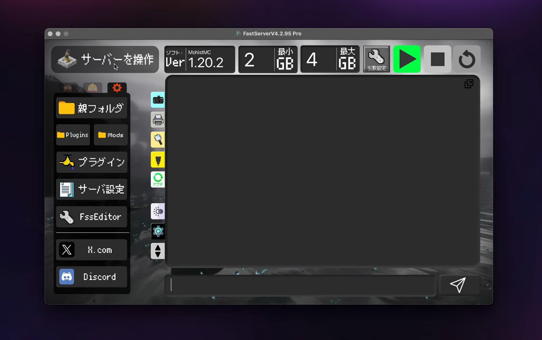Restart the server with the circular arrow

(x=467, y=59)
